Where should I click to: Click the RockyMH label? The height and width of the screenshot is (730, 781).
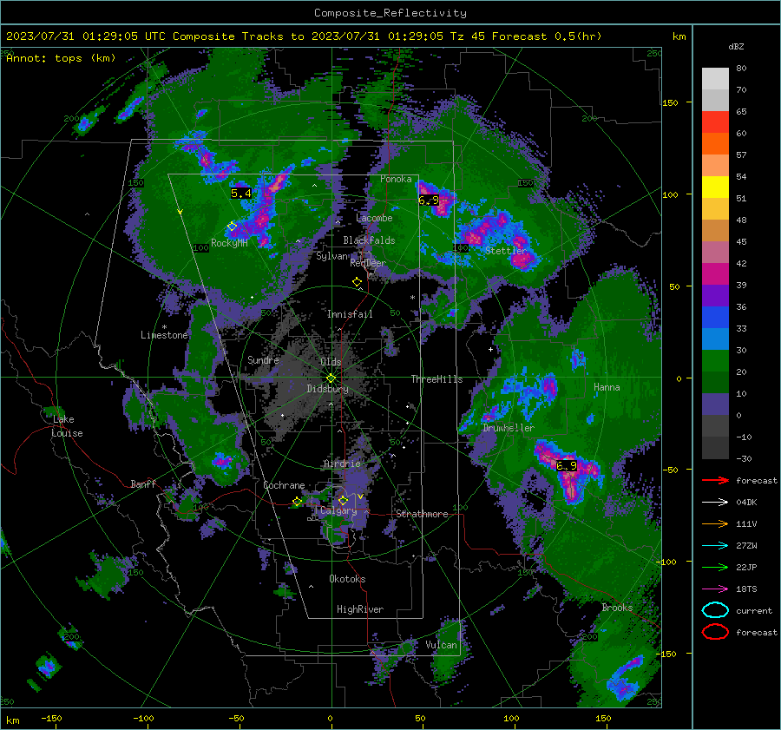click(x=229, y=243)
